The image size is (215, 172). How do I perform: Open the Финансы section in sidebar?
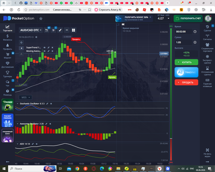[x=7, y=37]
